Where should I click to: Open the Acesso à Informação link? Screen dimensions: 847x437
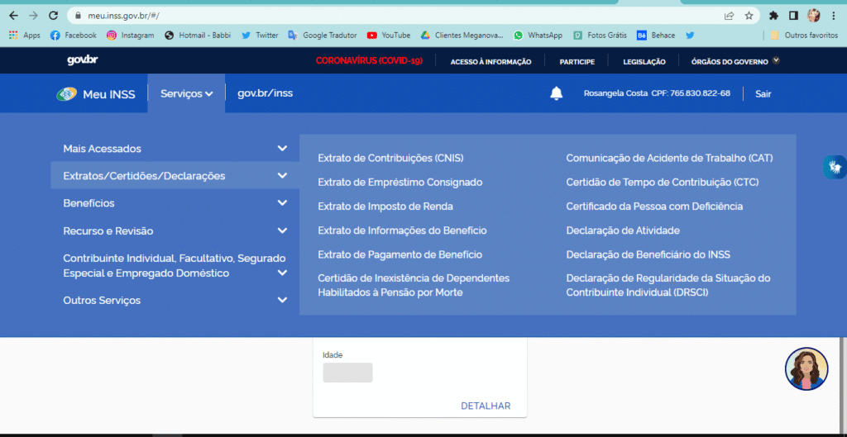click(490, 62)
